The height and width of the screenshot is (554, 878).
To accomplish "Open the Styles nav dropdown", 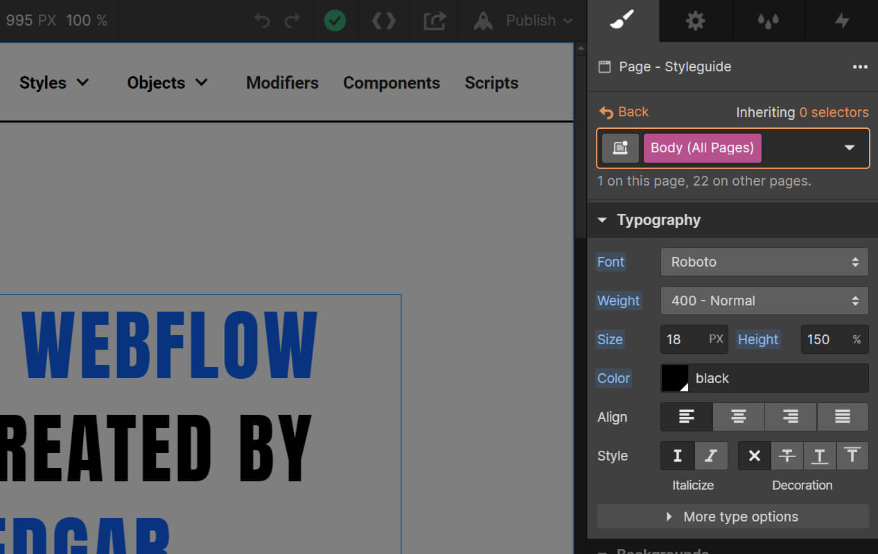I will 54,82.
